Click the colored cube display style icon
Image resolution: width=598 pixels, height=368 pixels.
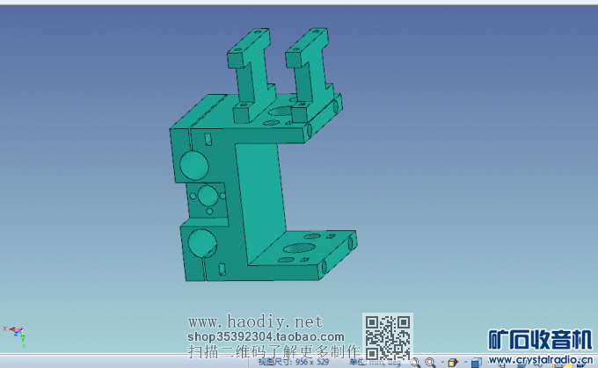[x=452, y=362]
